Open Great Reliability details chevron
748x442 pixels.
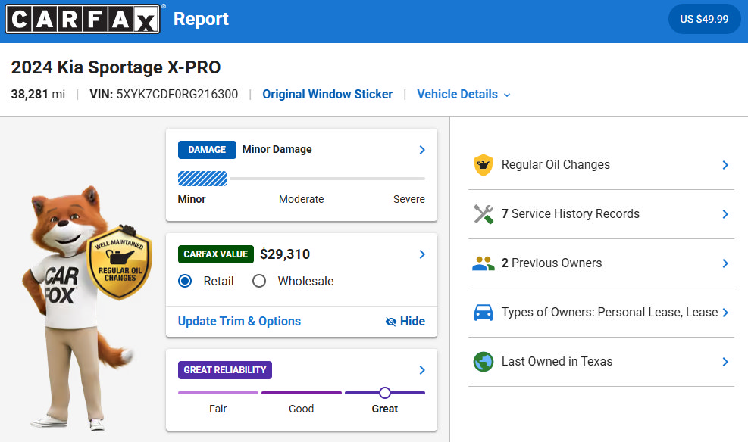(421, 370)
